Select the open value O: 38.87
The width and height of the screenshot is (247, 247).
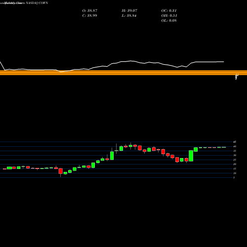point(90,11)
